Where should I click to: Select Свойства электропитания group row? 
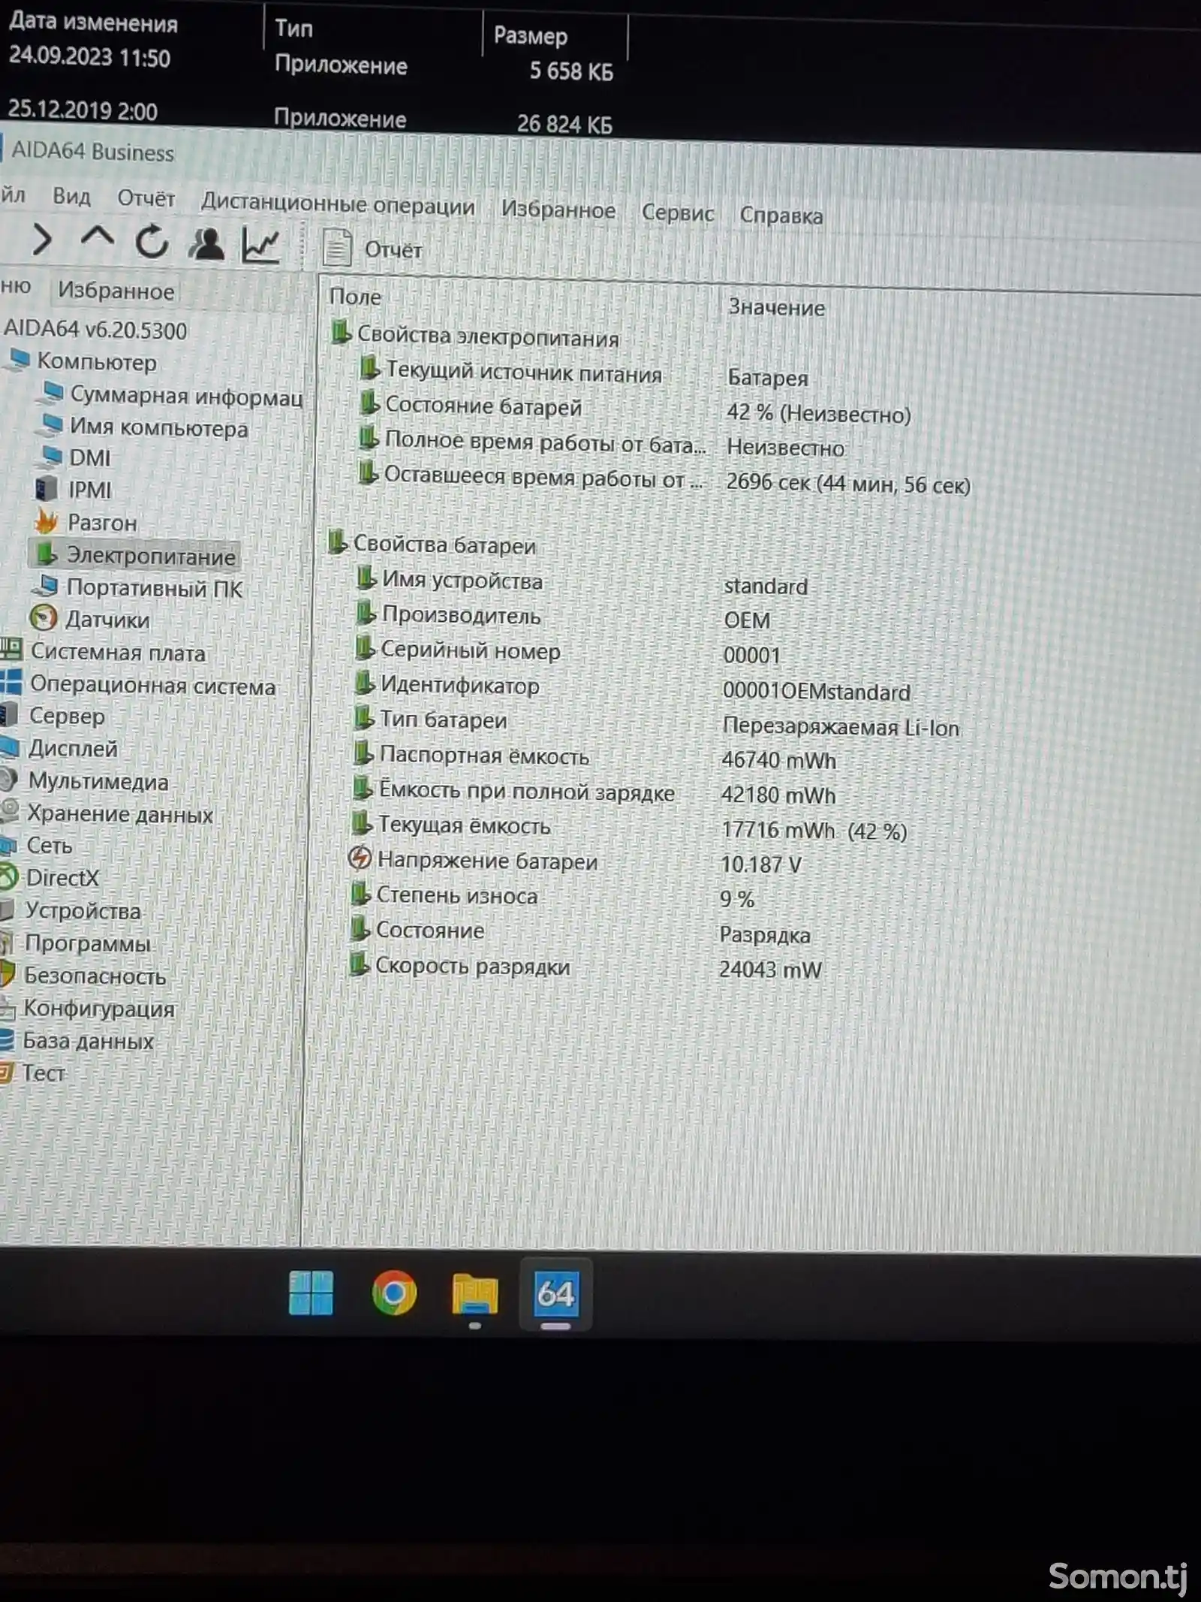pyautogui.click(x=475, y=336)
